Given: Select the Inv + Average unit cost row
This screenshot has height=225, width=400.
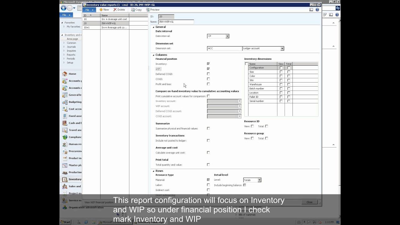Looking at the screenshot, I should [x=115, y=19].
